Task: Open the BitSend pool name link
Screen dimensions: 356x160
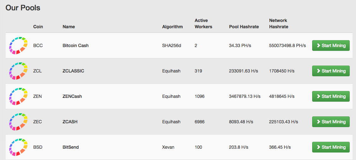Action: click(x=71, y=147)
